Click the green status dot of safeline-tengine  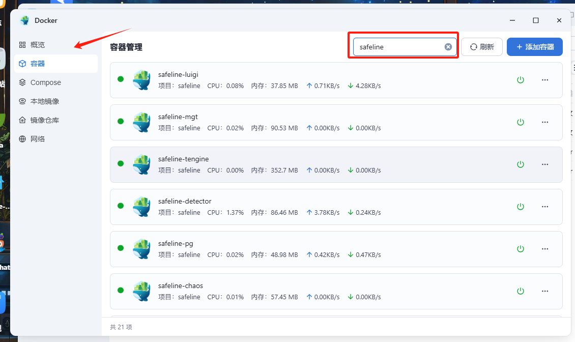tap(121, 163)
